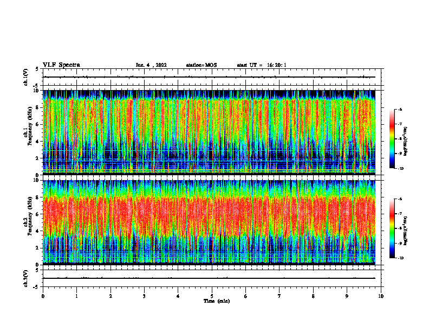Click the "-6" label on ch.1 colorbar
The height and width of the screenshot is (332, 429).
[400, 109]
